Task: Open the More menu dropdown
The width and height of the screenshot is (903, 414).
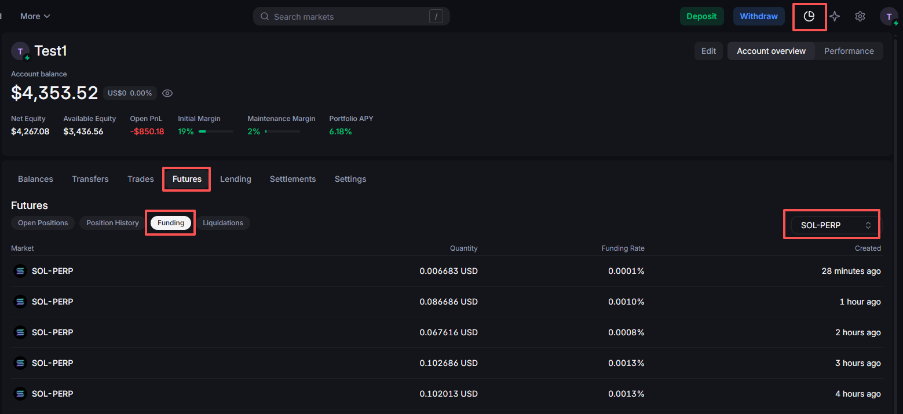Action: click(35, 16)
